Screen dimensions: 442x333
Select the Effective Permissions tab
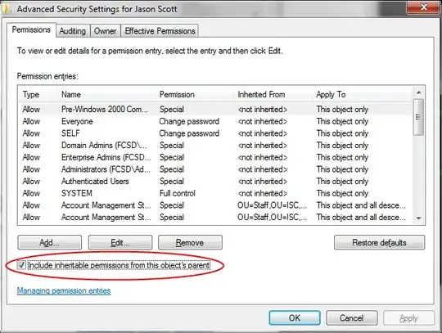pos(160,31)
